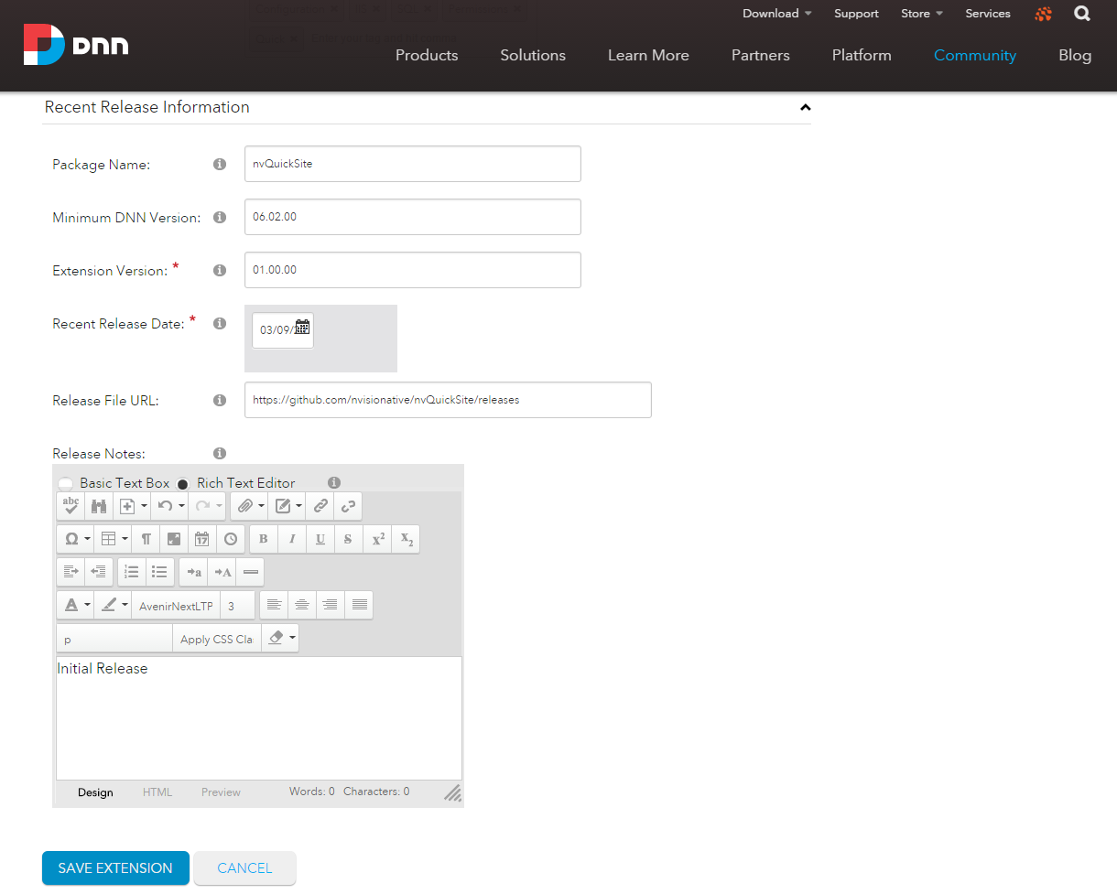Screen dimensions: 1117x894
Task: Insert the current date
Action: coord(202,539)
